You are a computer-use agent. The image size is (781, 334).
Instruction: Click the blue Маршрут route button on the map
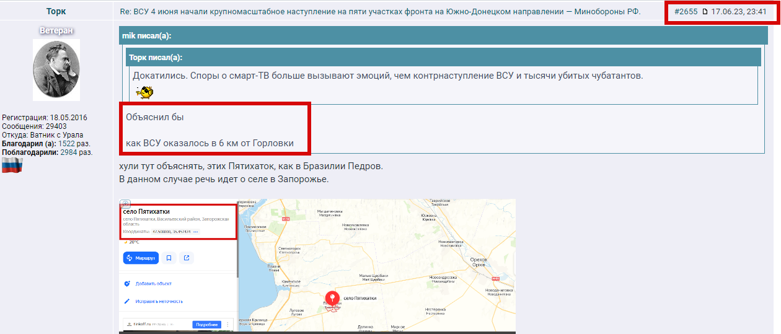coord(141,258)
